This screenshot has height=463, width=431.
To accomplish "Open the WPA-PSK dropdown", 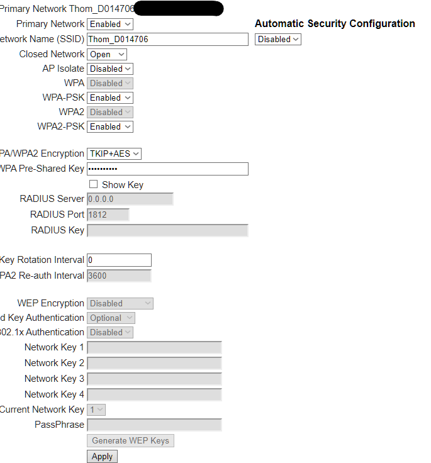I will click(x=110, y=98).
